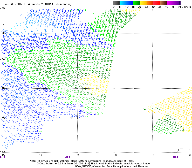
Task: Click the '-12' longitude axis label
Action: tap(40, 155)
